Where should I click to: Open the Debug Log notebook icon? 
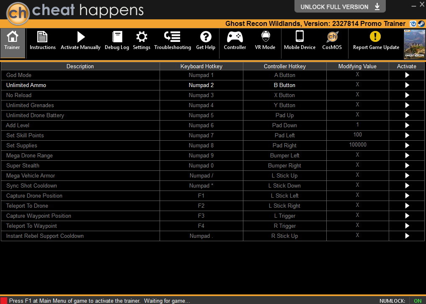click(117, 37)
